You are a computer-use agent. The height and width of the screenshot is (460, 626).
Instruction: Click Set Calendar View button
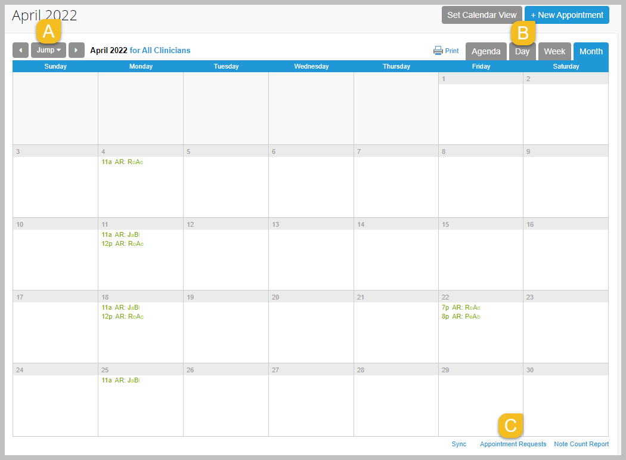482,15
